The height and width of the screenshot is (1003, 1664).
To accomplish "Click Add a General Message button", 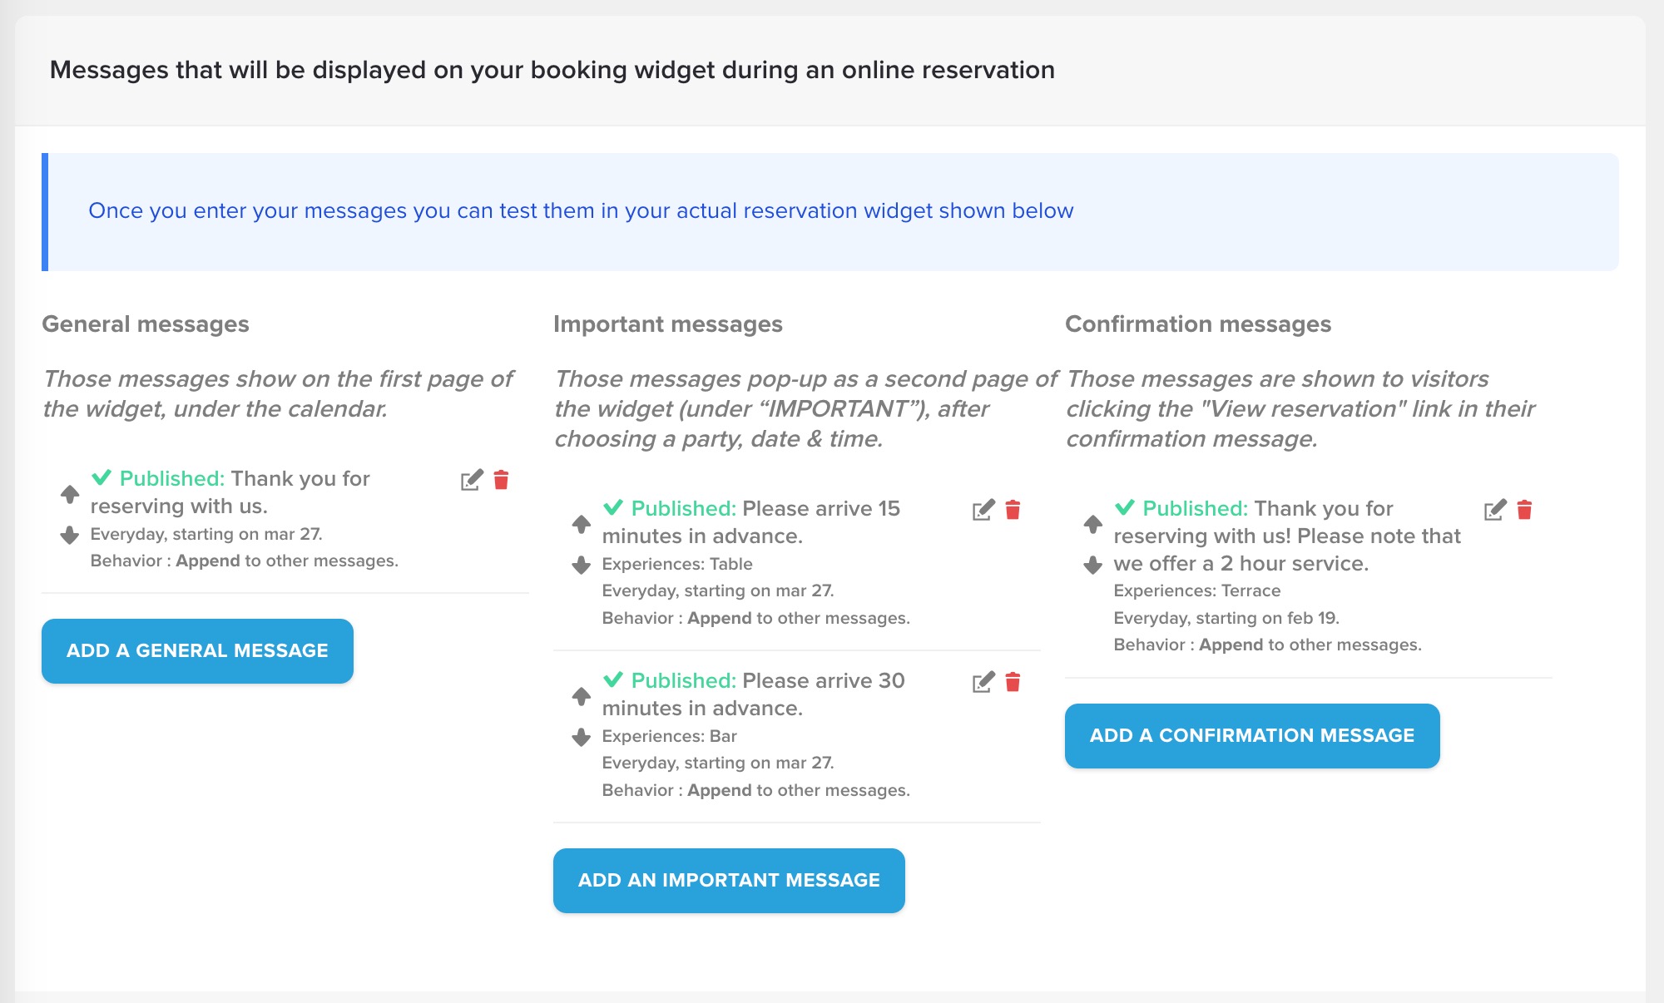I will [x=197, y=651].
